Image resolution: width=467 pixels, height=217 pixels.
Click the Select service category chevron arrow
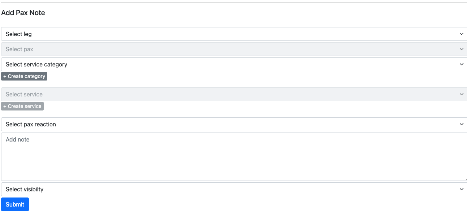[x=461, y=64]
